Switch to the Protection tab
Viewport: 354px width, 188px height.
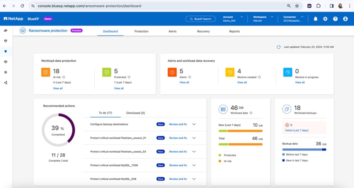coord(141,31)
